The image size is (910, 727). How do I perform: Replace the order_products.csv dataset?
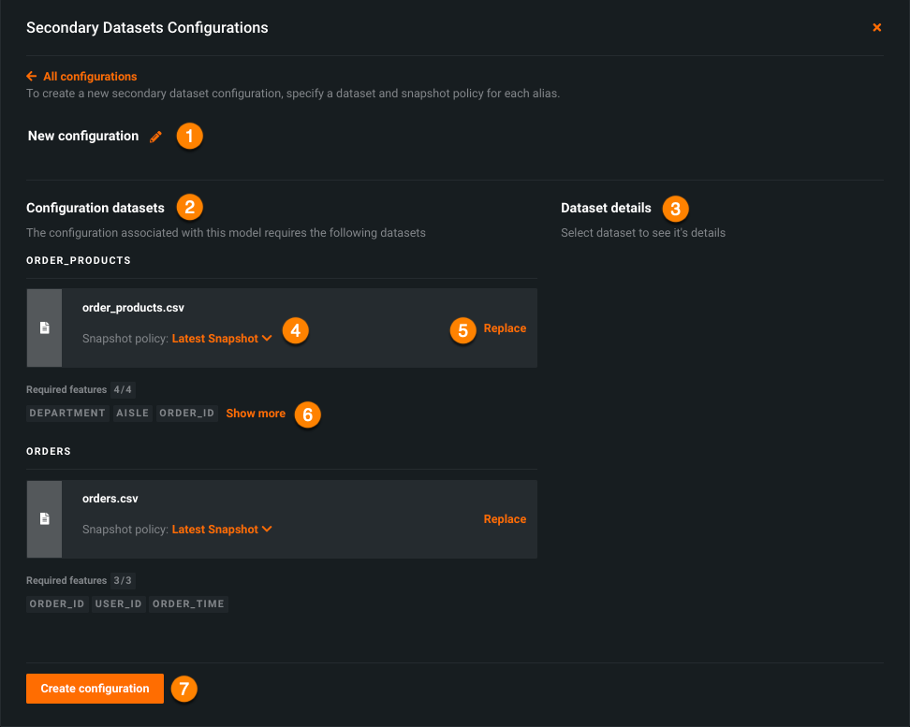click(505, 328)
